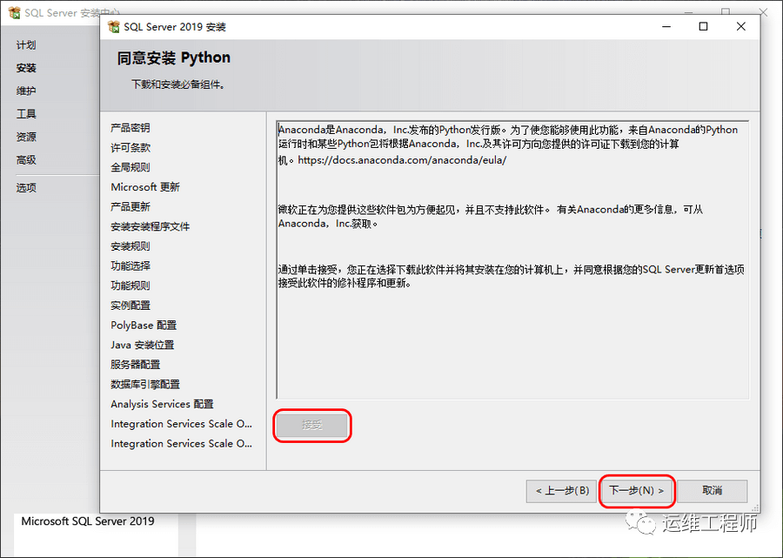Minimize the SQL Server 2019 setup window
The width and height of the screenshot is (783, 558).
666,26
